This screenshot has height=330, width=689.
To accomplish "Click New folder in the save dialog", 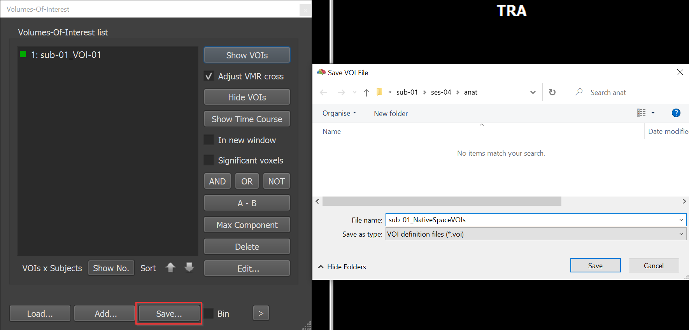I will click(391, 113).
